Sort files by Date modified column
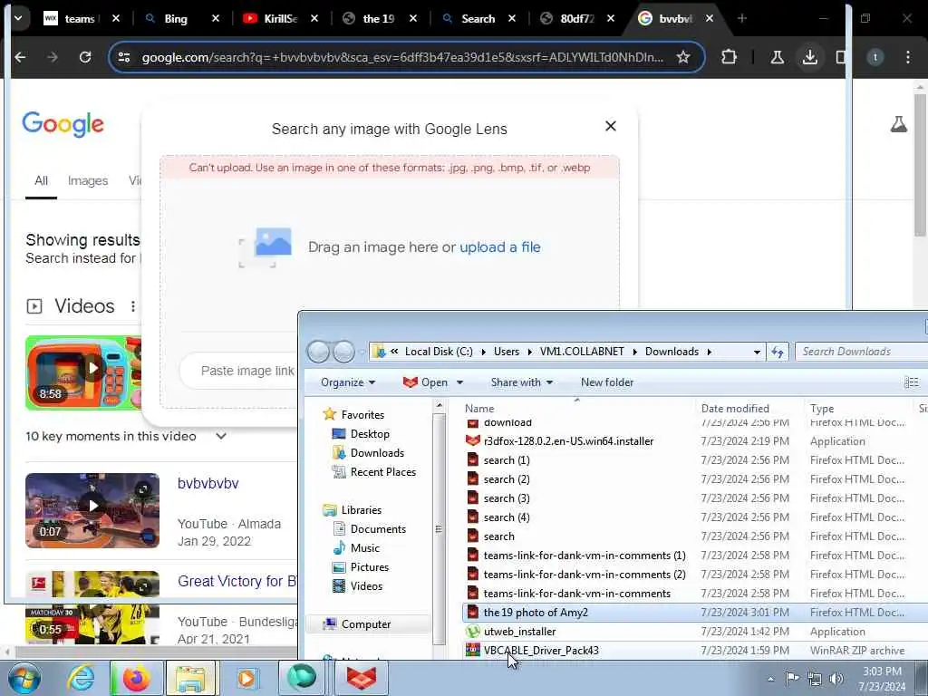Screen dimensions: 928x696 click(735, 409)
